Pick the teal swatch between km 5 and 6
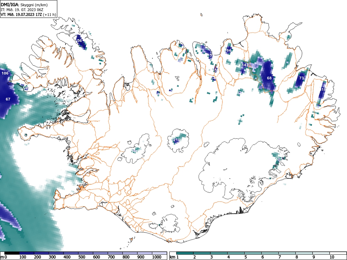 (x=253, y=253)
